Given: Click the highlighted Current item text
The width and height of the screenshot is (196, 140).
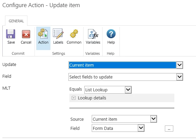Looking at the screenshot, I should 82,65.
